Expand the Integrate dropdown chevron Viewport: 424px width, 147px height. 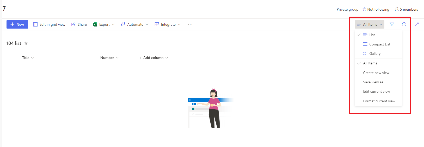pyautogui.click(x=179, y=24)
